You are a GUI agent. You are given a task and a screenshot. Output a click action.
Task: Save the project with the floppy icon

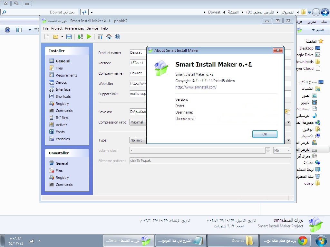tap(69, 37)
